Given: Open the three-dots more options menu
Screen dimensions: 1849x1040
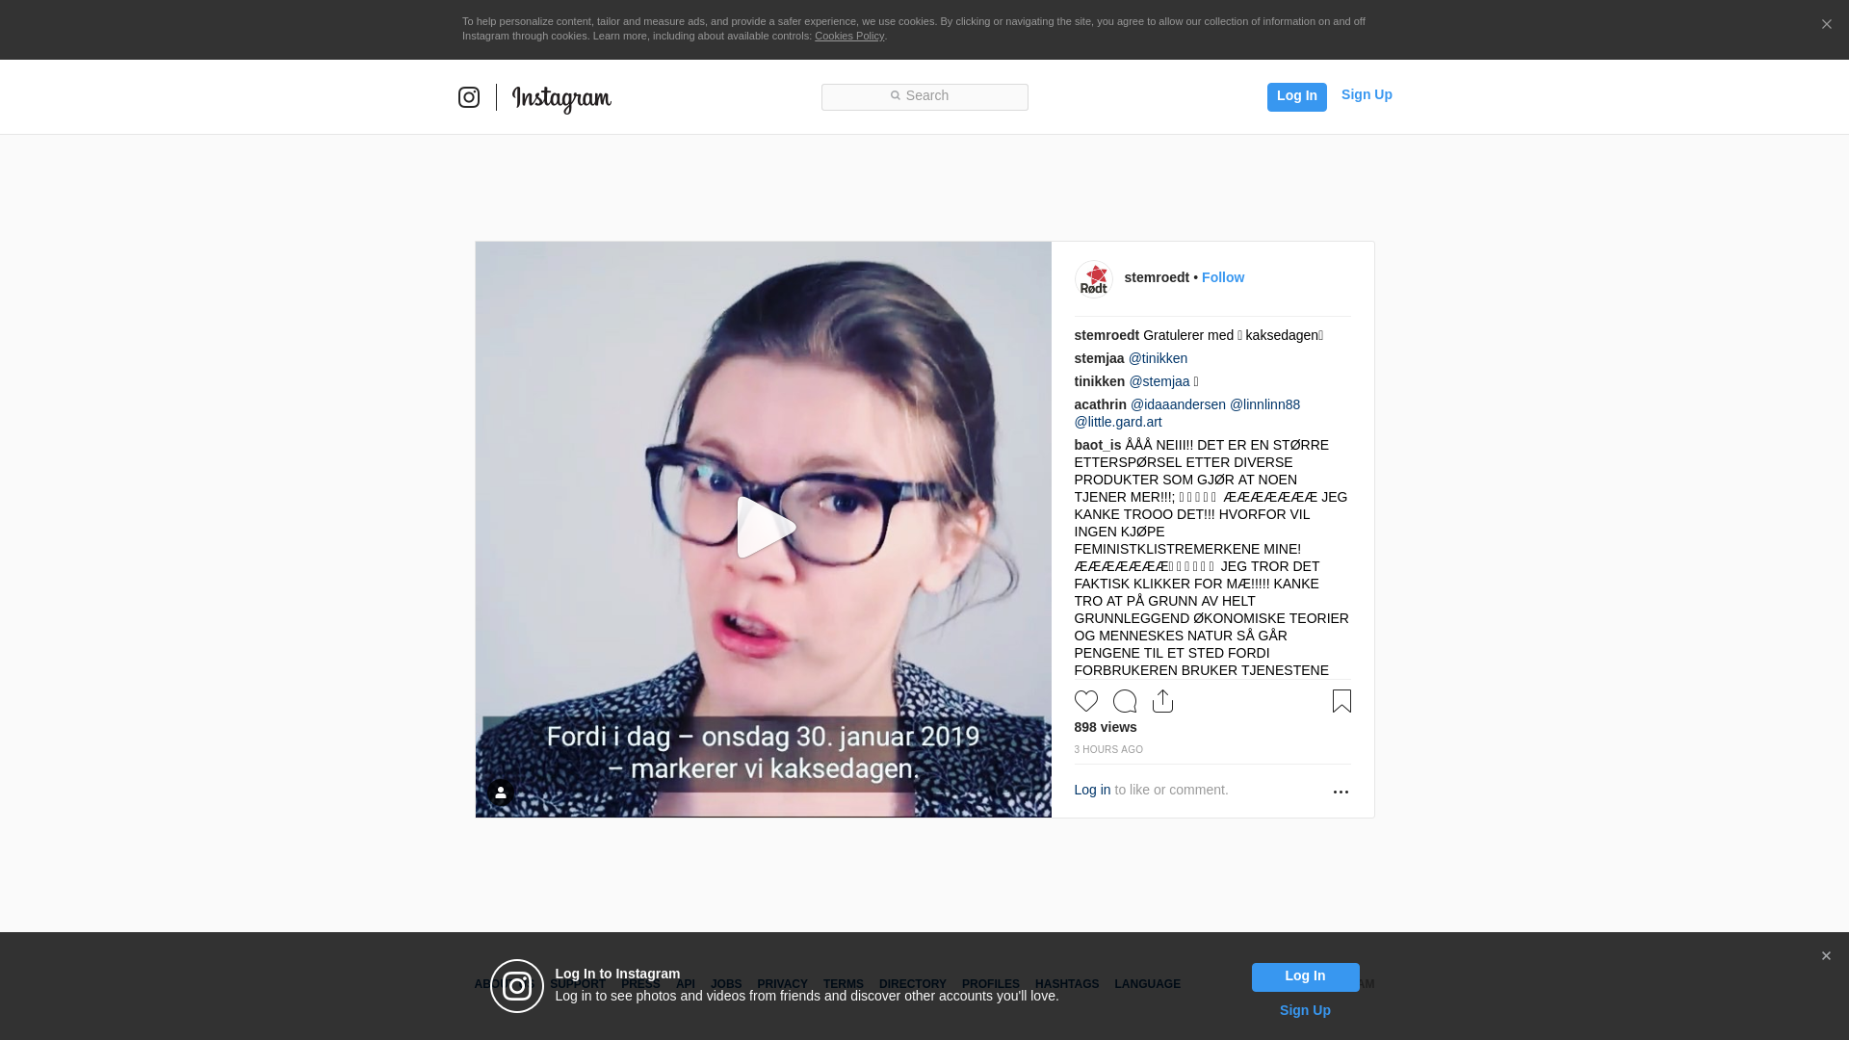Looking at the screenshot, I should 1340,792.
